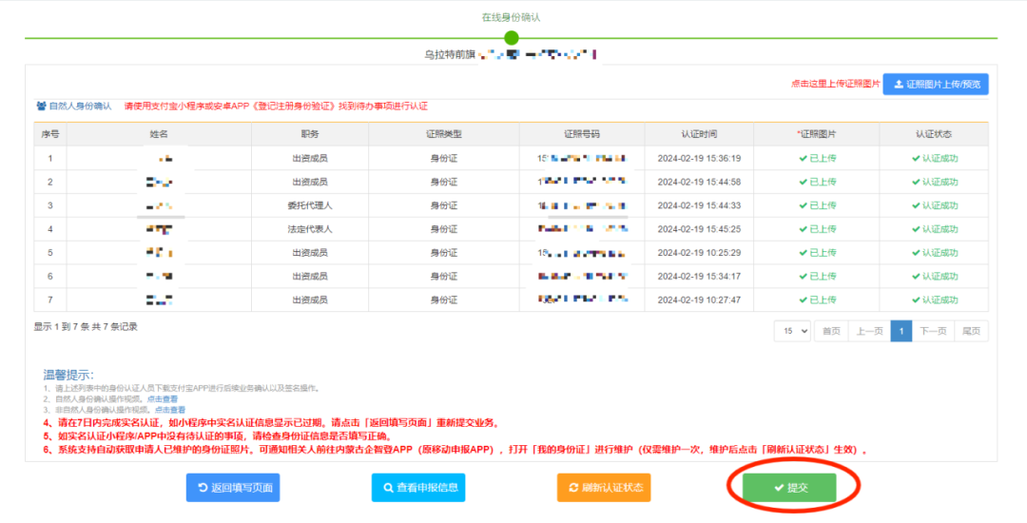The image size is (1027, 523).
Task: Click the 证照号码 column header
Action: coord(582,134)
